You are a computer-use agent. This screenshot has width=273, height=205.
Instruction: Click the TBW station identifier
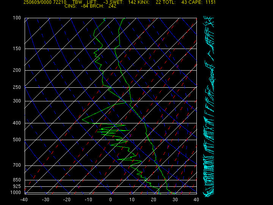[x=77, y=2]
